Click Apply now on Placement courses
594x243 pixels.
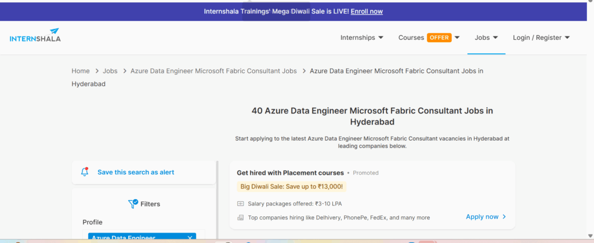tap(482, 216)
